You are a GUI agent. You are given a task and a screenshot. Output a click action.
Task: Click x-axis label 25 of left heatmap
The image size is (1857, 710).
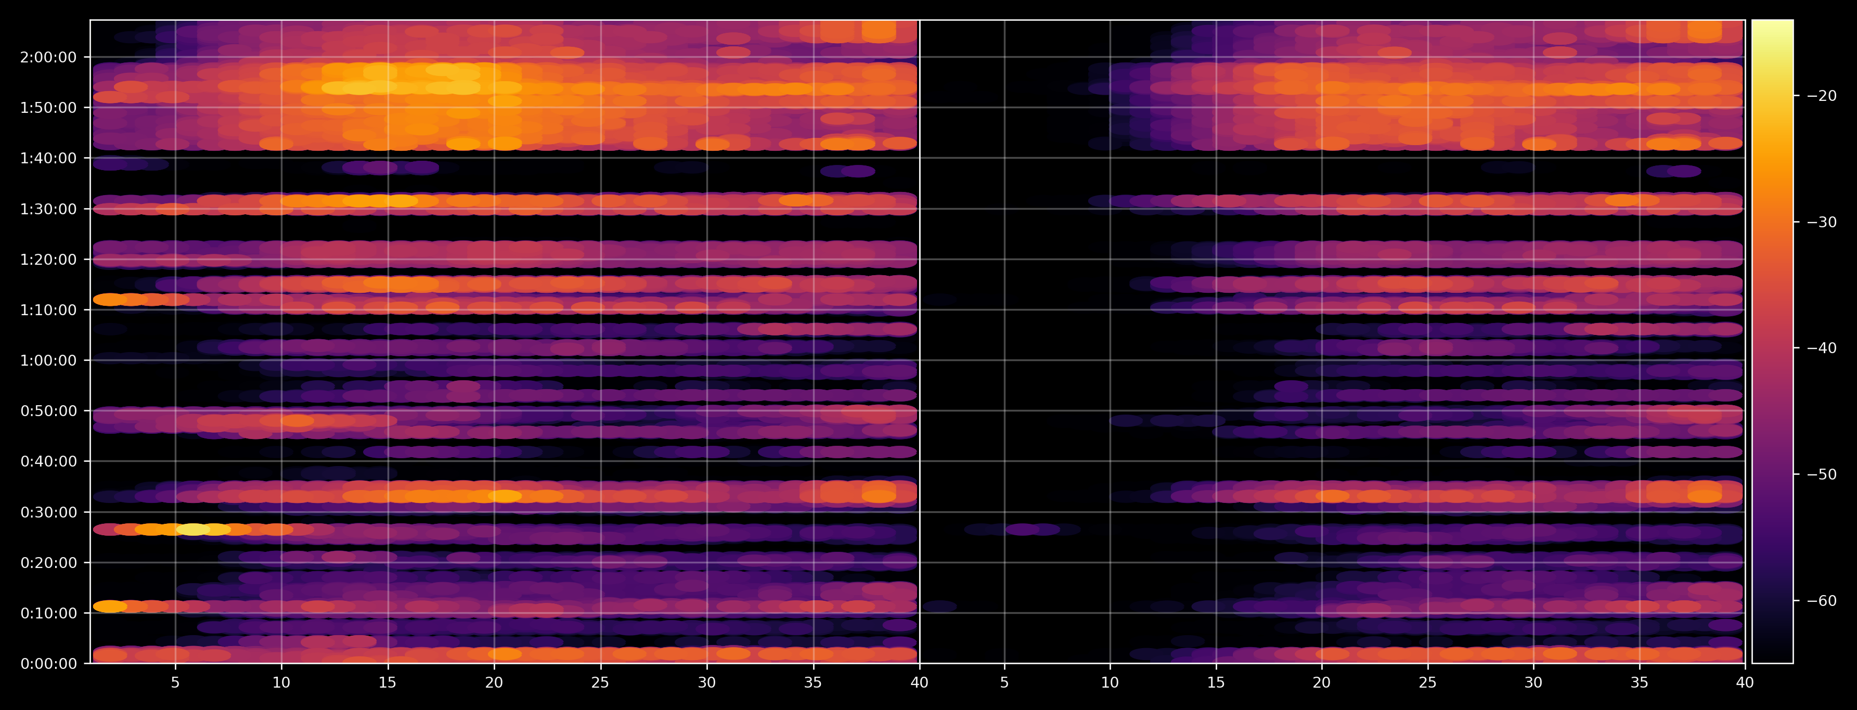pos(600,682)
